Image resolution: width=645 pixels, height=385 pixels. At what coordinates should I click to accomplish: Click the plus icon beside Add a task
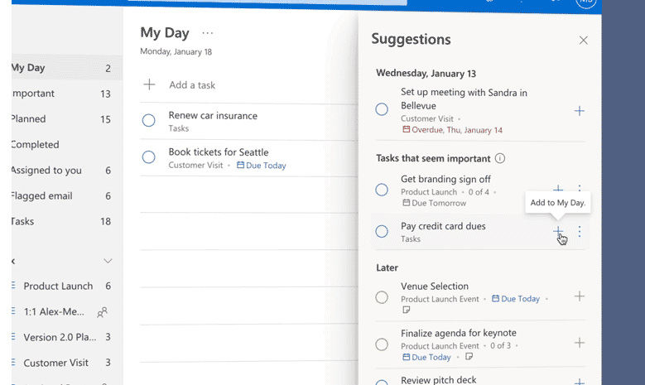pos(149,84)
